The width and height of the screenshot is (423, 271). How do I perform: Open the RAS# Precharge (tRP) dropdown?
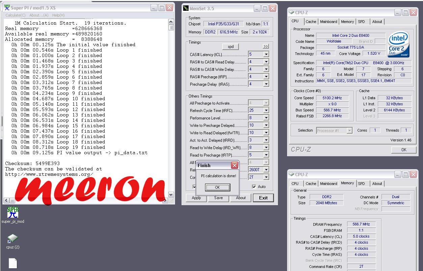(x=266, y=77)
